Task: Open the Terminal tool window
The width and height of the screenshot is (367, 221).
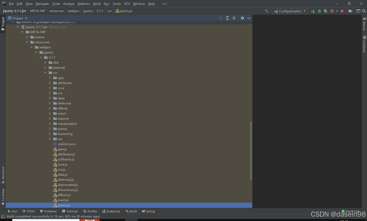Action: point(70,211)
